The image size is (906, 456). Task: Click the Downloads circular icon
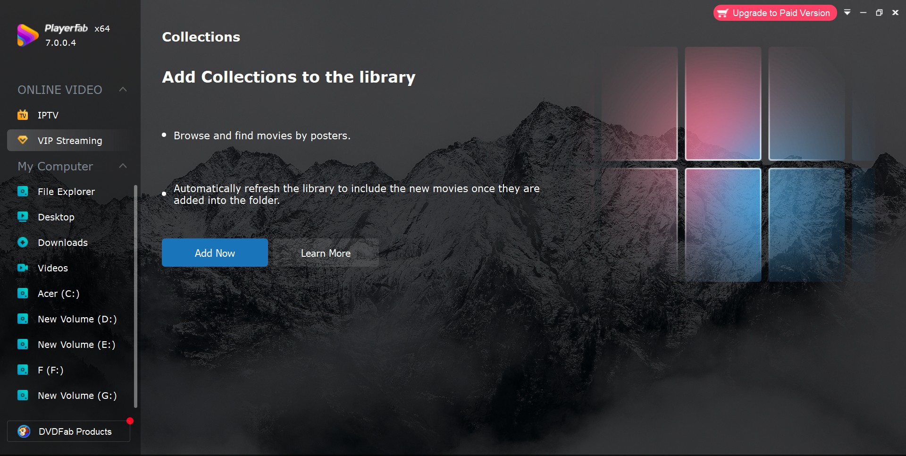click(x=23, y=242)
